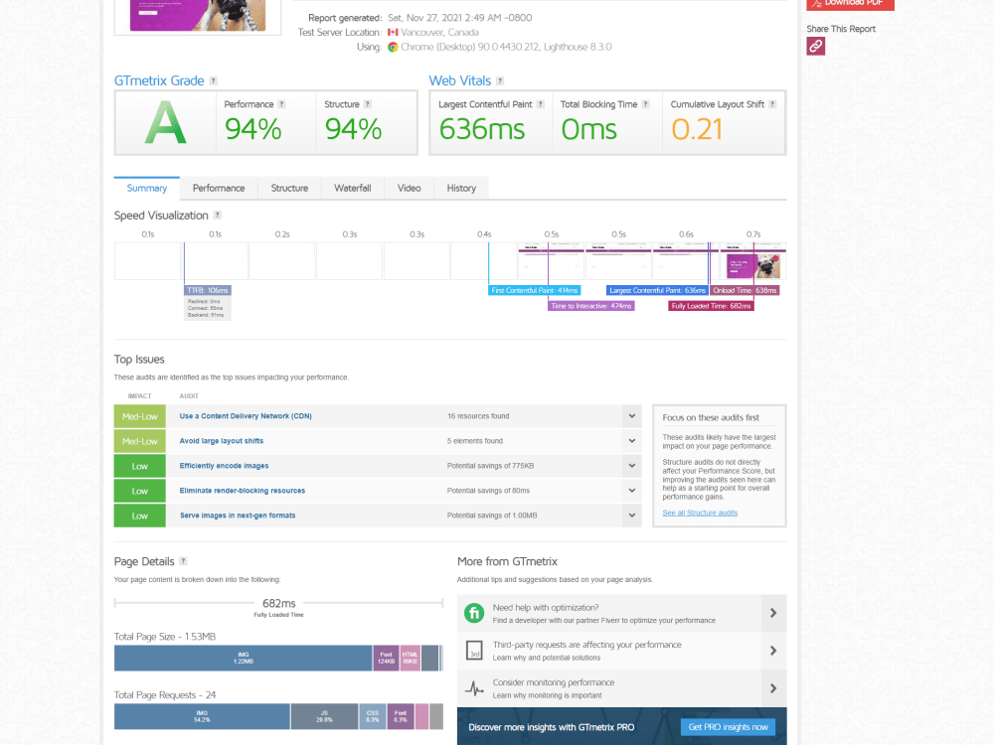Click the IMG 54.2% requests segment
Viewport: 994px width, 745px height.
[x=202, y=716]
